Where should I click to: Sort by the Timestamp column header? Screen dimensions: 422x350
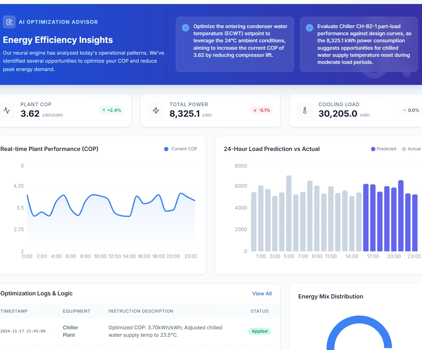14,311
